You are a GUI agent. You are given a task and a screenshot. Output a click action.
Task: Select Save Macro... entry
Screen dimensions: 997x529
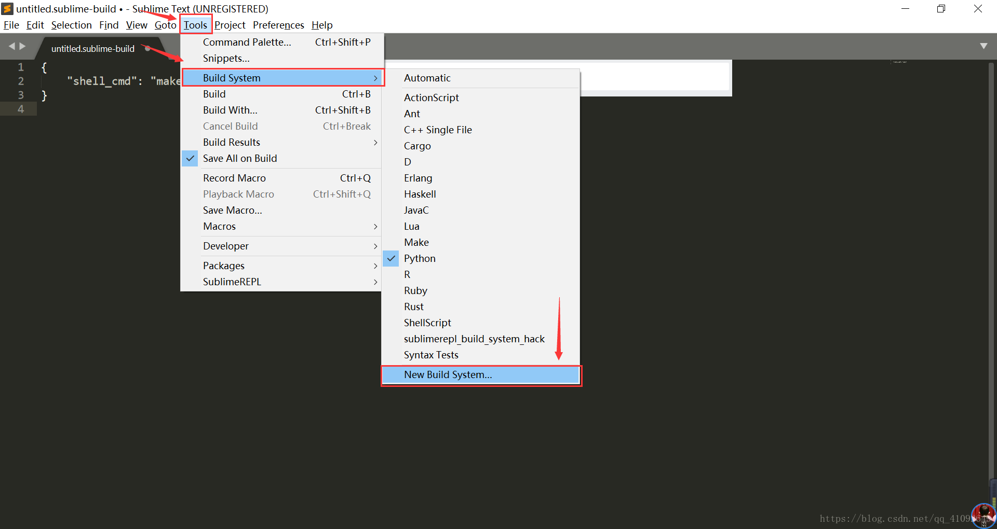click(x=282, y=210)
